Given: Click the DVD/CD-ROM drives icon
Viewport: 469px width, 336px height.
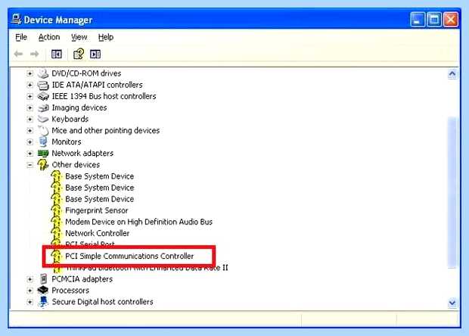Looking at the screenshot, I should pyautogui.click(x=43, y=73).
